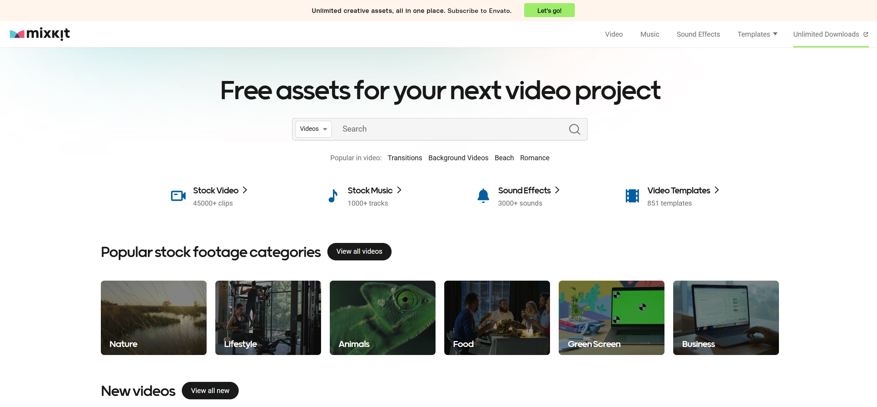Click the 'Subscribe to Envato' banner text

pyautogui.click(x=479, y=11)
